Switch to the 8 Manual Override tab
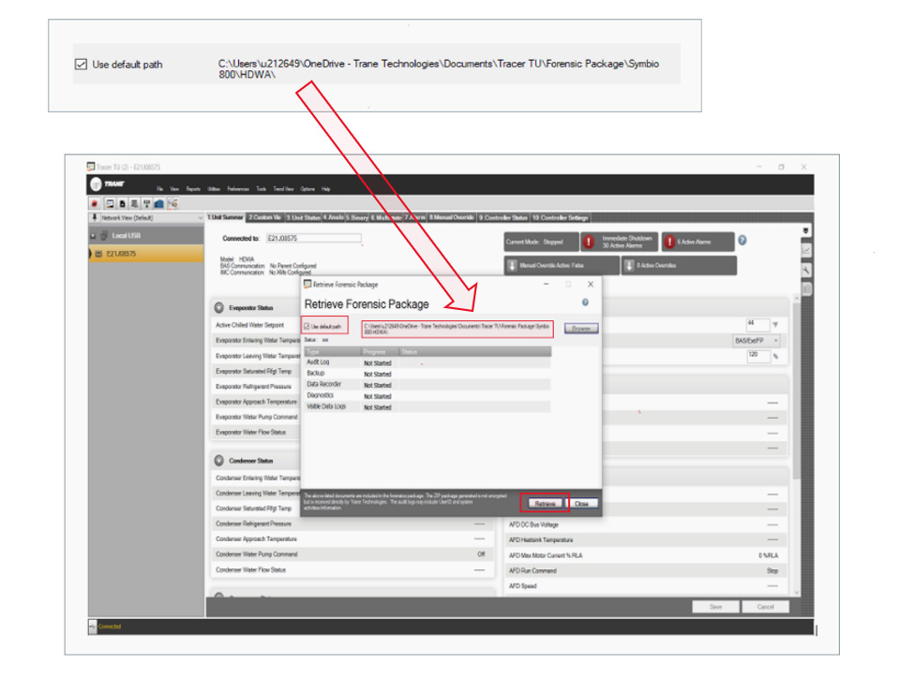The image size is (915, 692). (452, 217)
